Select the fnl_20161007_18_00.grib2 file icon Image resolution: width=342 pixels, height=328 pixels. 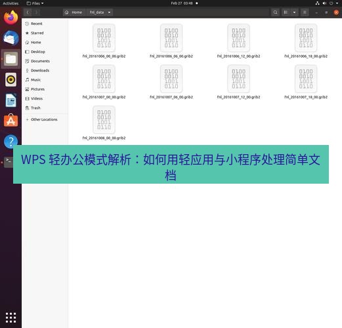click(306, 79)
